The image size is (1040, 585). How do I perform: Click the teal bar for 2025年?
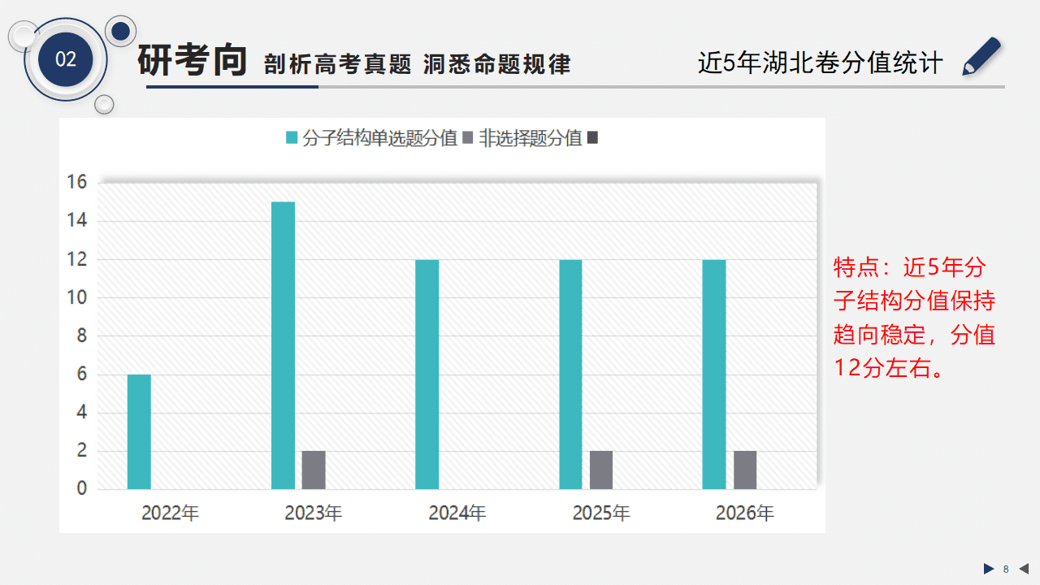[570, 375]
